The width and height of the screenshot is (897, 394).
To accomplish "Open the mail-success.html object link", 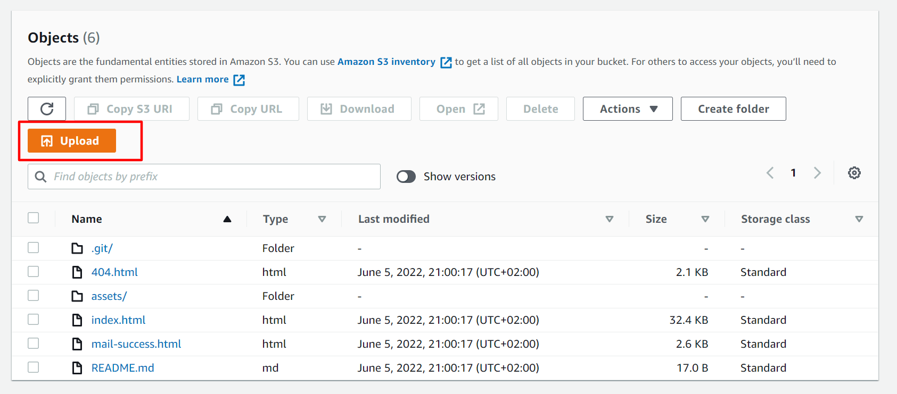I will point(136,344).
